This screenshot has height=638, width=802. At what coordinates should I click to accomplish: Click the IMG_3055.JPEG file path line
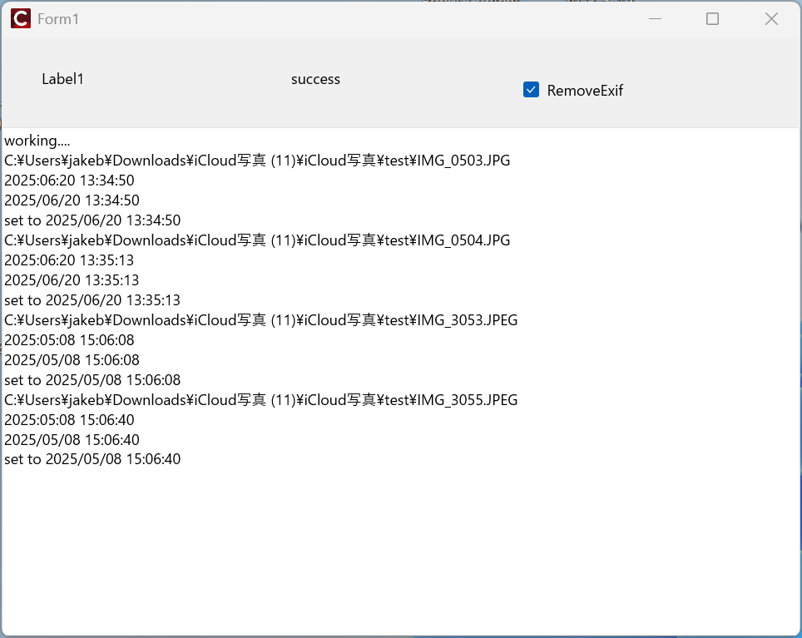coord(260,400)
